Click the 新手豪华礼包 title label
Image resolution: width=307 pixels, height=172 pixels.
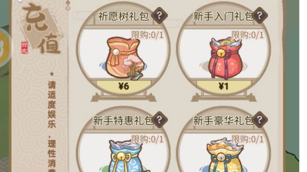pyautogui.click(x=223, y=120)
